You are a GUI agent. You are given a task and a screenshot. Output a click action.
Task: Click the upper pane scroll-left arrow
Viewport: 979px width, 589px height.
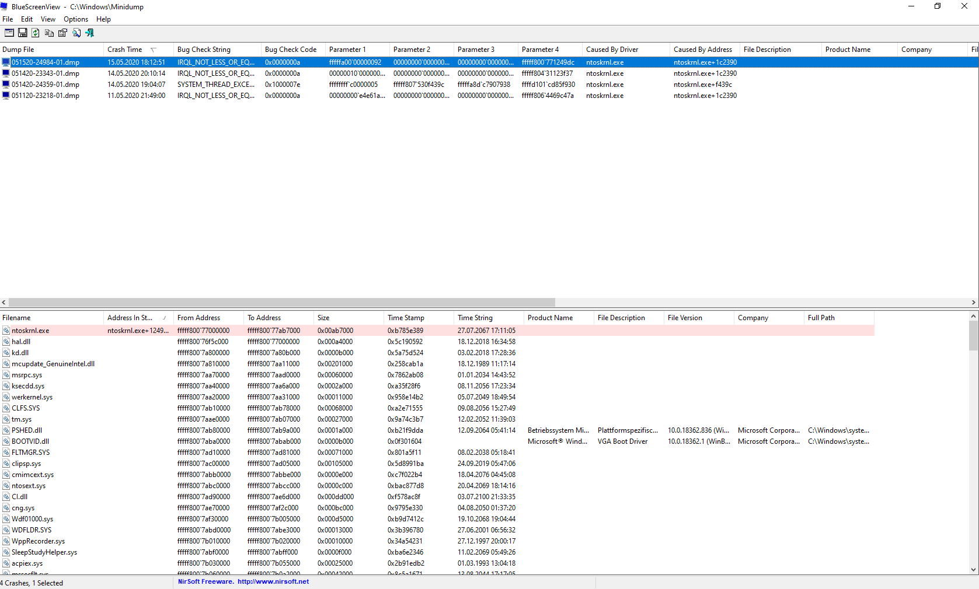click(x=4, y=302)
